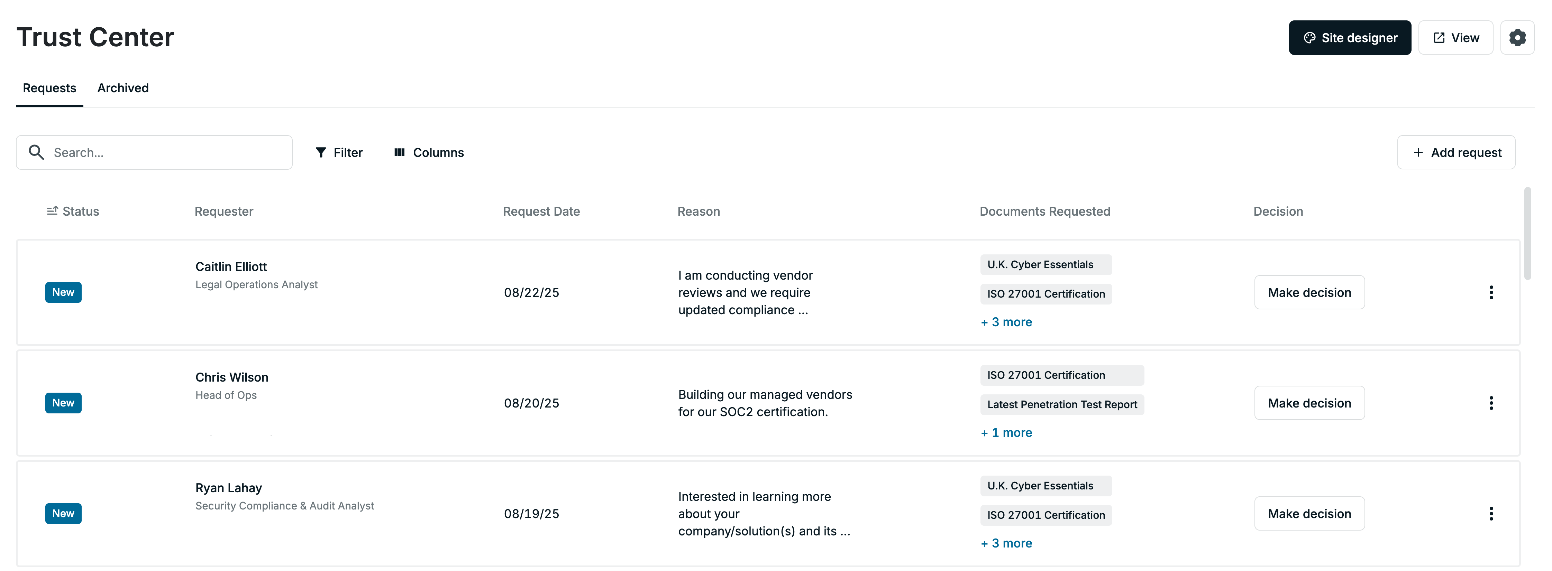Expand '+ 1 more' documents for Chris Wilson
The width and height of the screenshot is (1552, 571).
pyautogui.click(x=1006, y=433)
